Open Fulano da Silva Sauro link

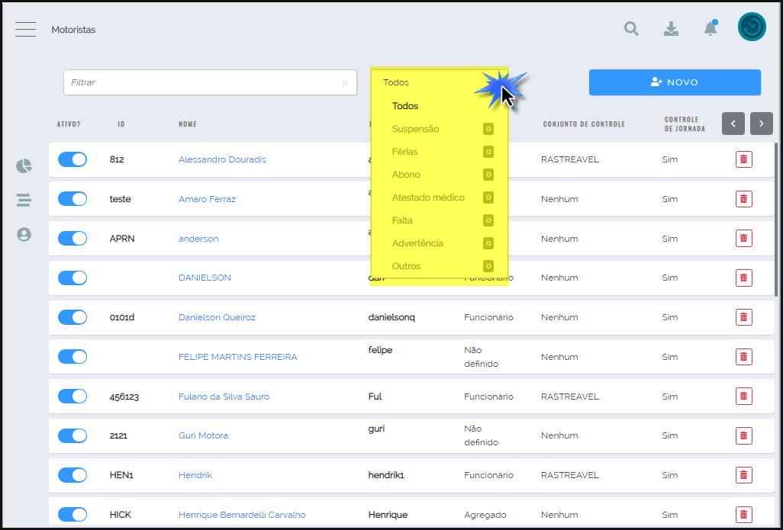click(x=224, y=397)
